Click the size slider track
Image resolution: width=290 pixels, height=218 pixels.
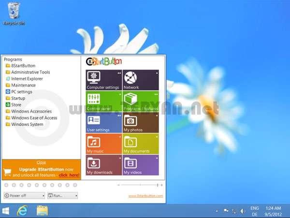point(140,185)
